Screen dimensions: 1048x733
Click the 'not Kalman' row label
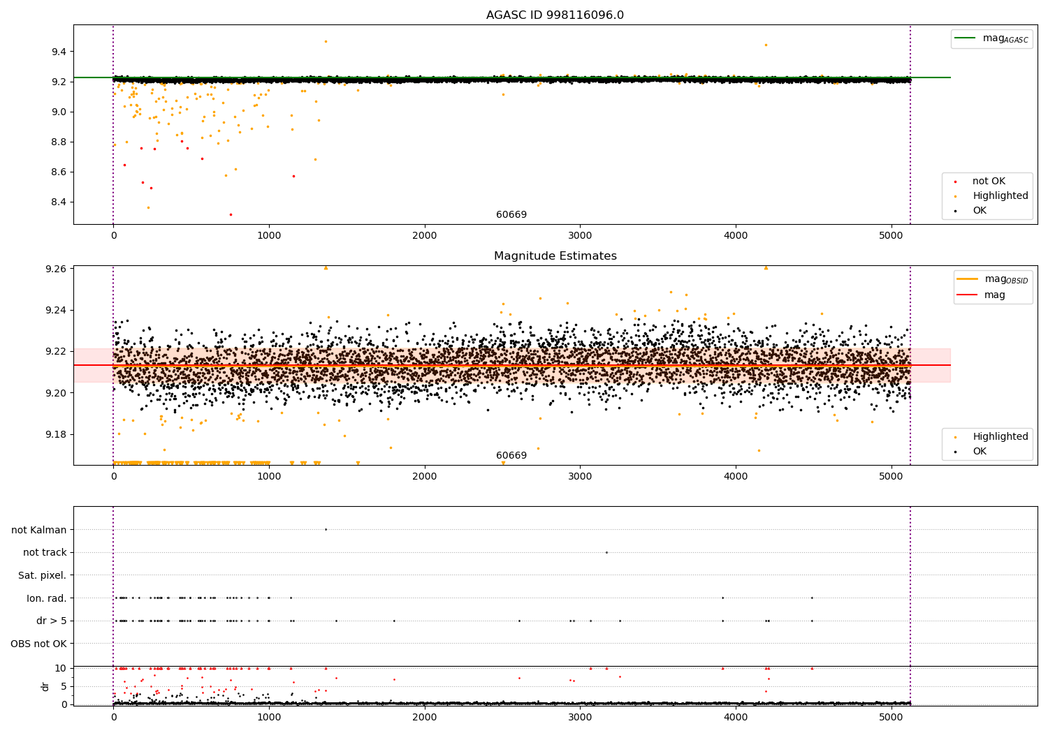39,530
